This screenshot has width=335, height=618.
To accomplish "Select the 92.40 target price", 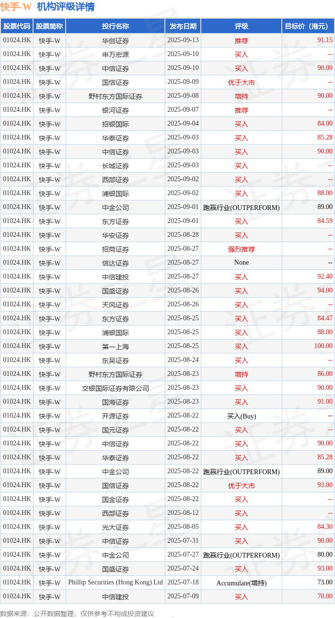I will pos(325,277).
